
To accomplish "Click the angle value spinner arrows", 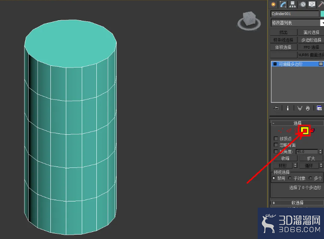I will (x=320, y=152).
